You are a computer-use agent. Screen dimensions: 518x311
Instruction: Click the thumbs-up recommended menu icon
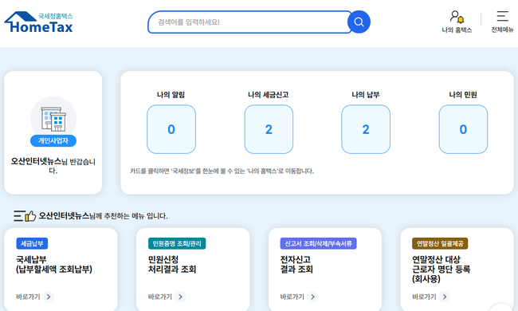pos(25,216)
